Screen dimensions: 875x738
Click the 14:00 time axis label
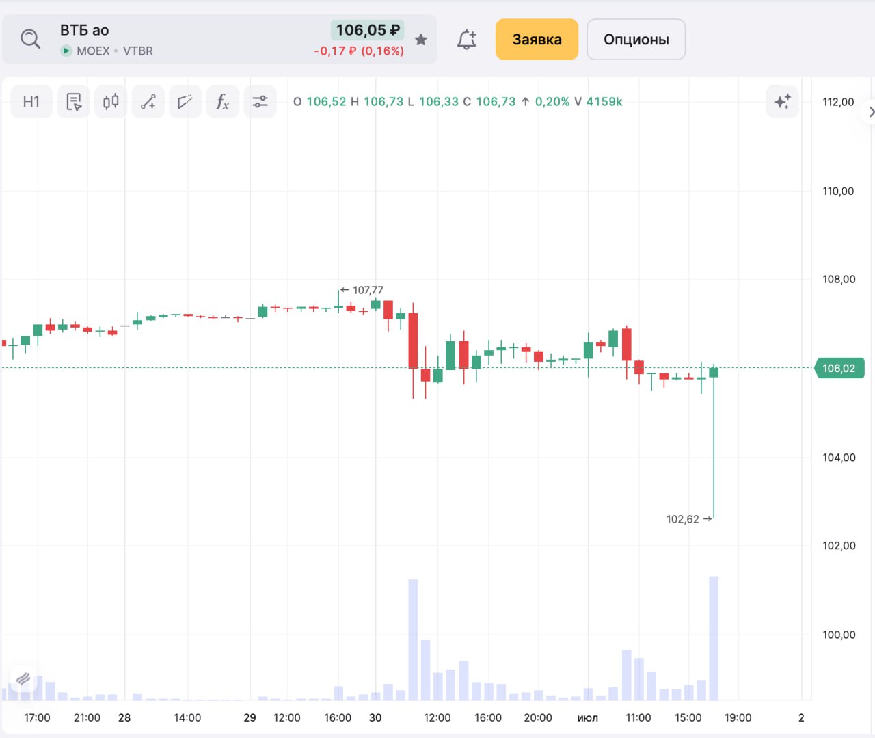[x=187, y=717]
